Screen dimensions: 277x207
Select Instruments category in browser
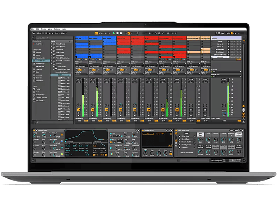[x=40, y=58]
